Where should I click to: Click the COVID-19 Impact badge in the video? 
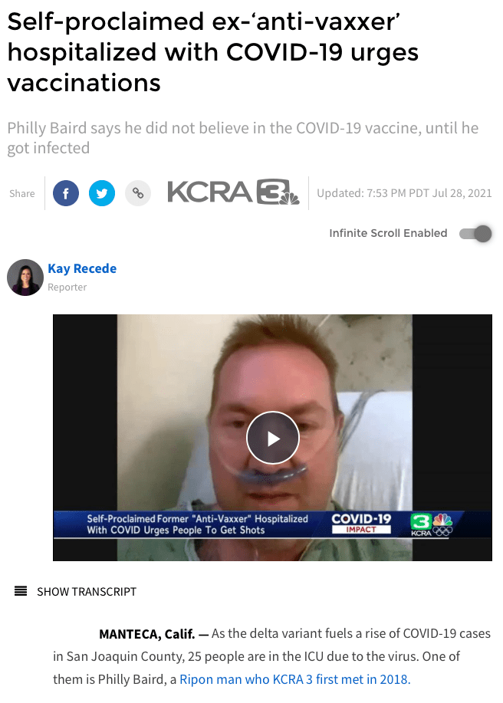click(x=361, y=523)
